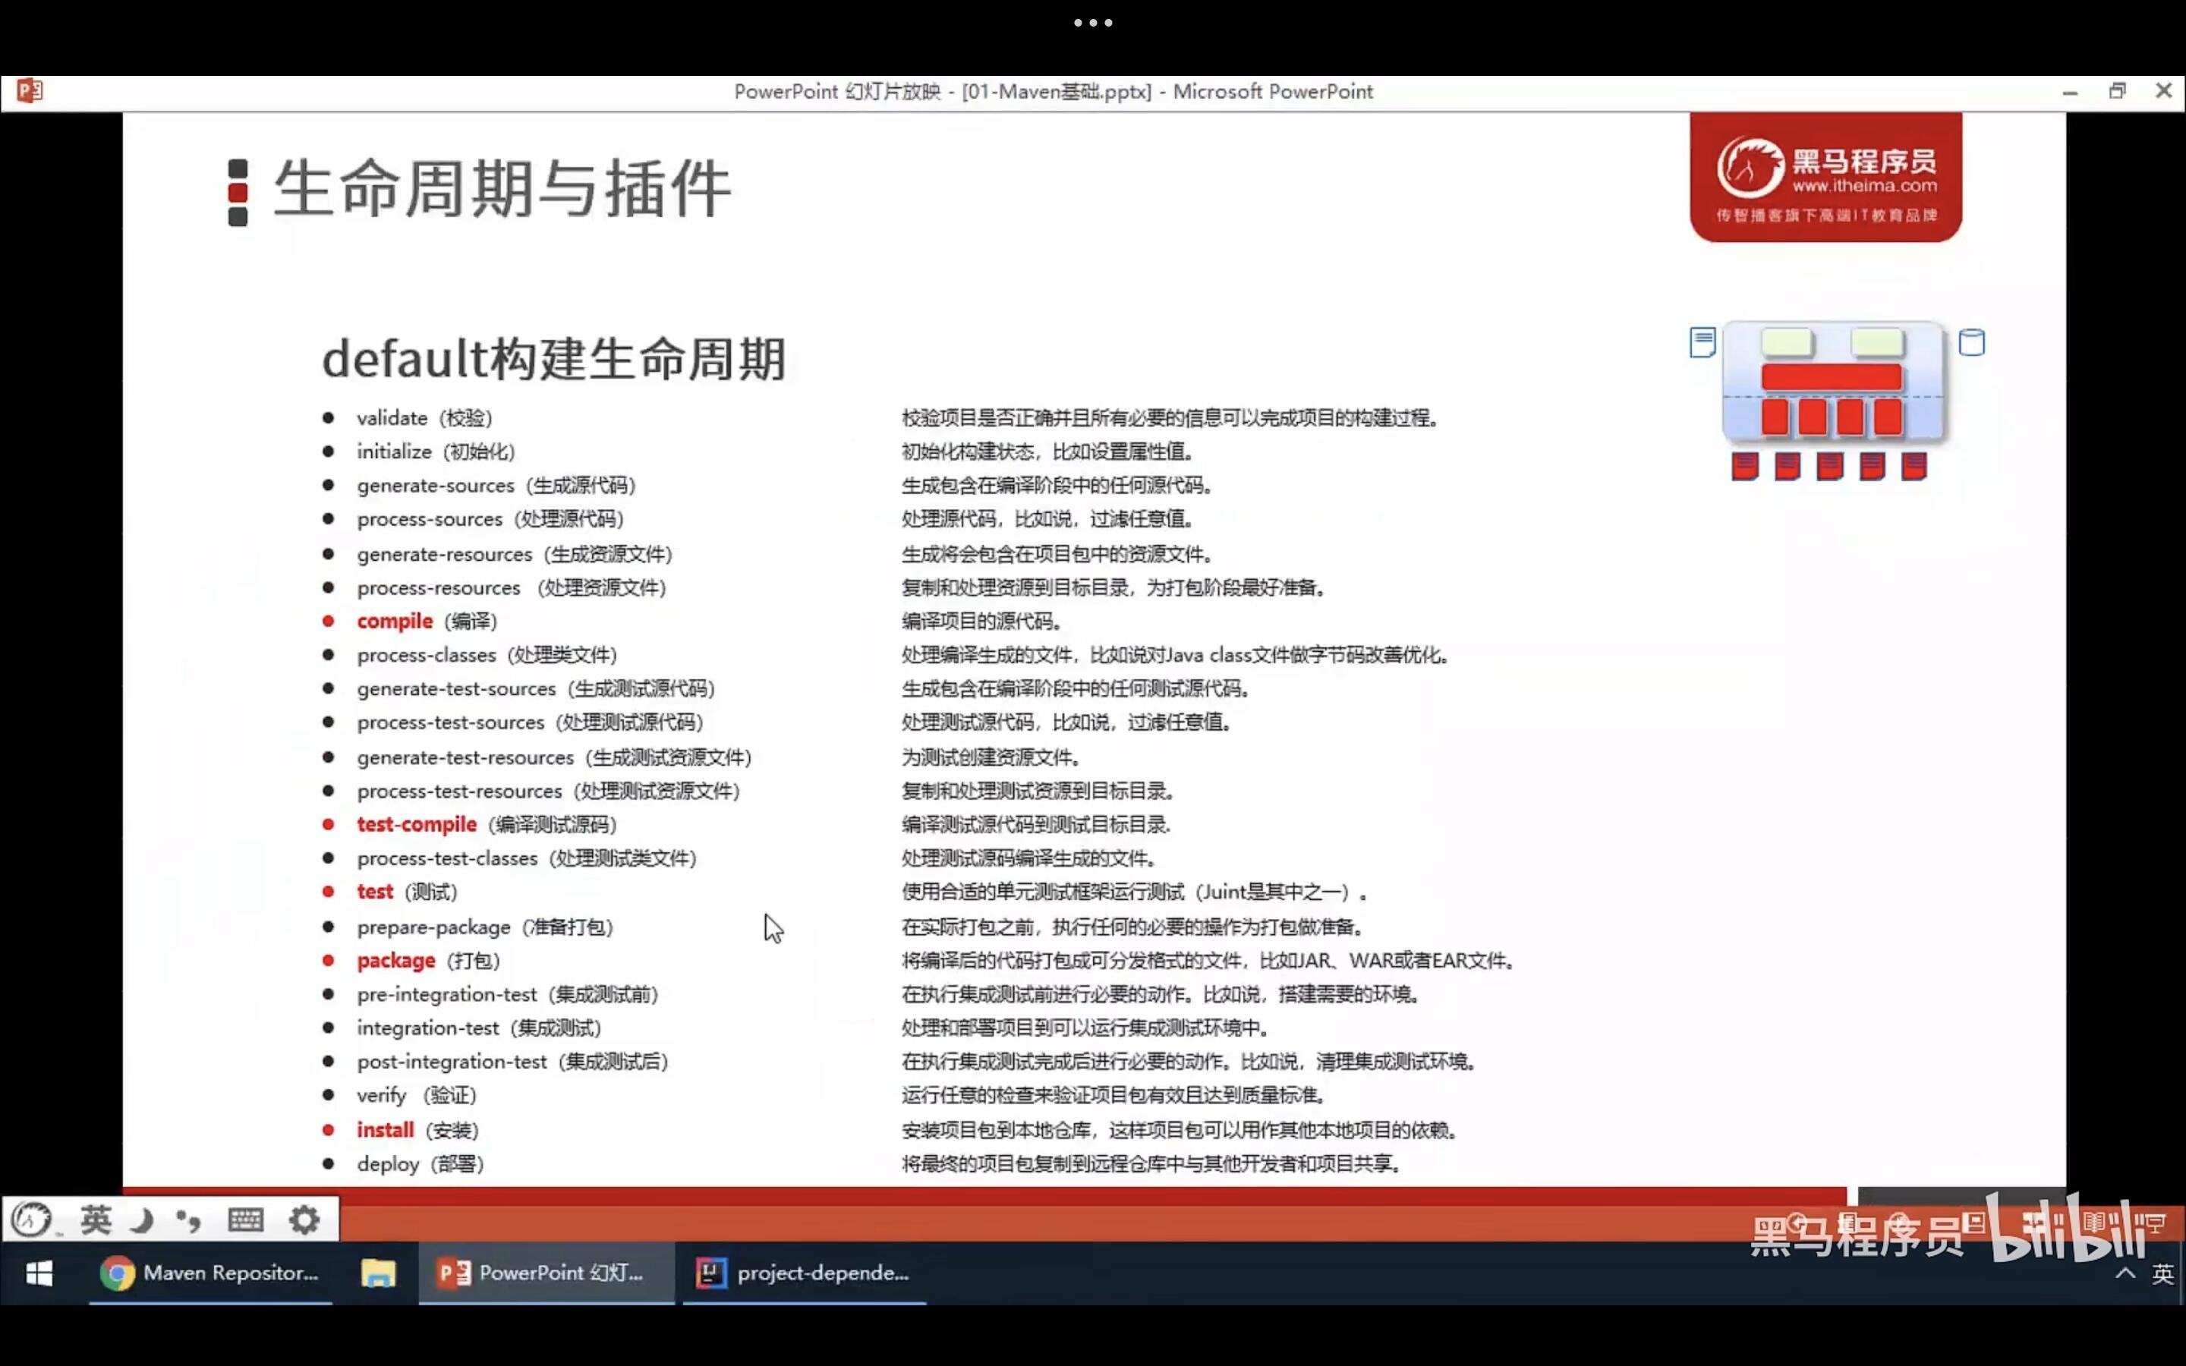Click the IME logo icon on input toolbar
This screenshot has height=1366, width=2186.
coord(32,1220)
